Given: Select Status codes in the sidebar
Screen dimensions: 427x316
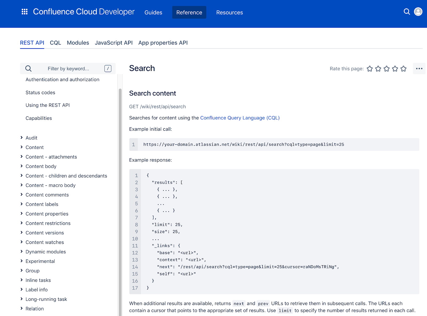Looking at the screenshot, I should (x=40, y=92).
